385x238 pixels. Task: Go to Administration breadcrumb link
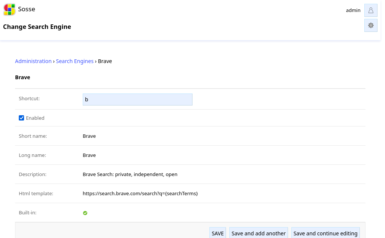click(33, 61)
